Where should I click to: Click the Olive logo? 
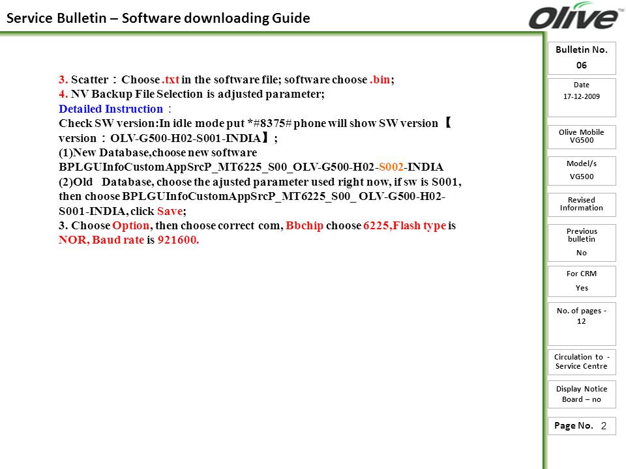tap(576, 16)
